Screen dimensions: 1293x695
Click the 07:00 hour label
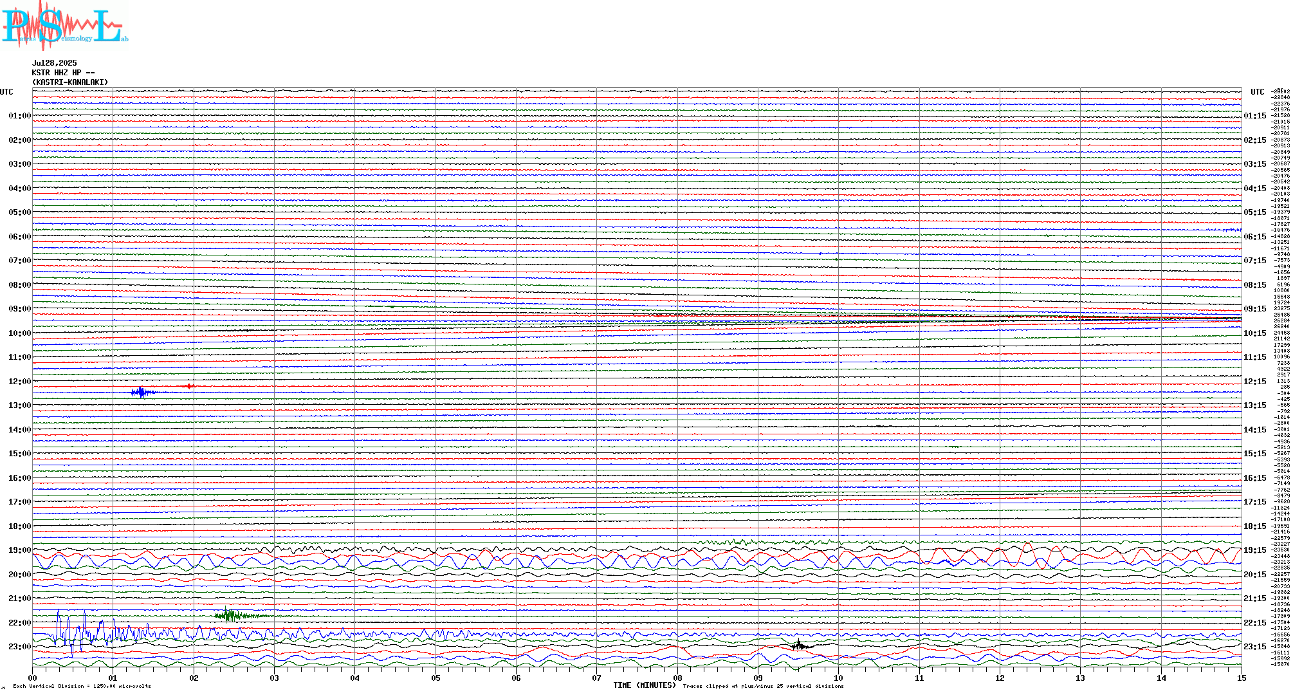coord(20,261)
